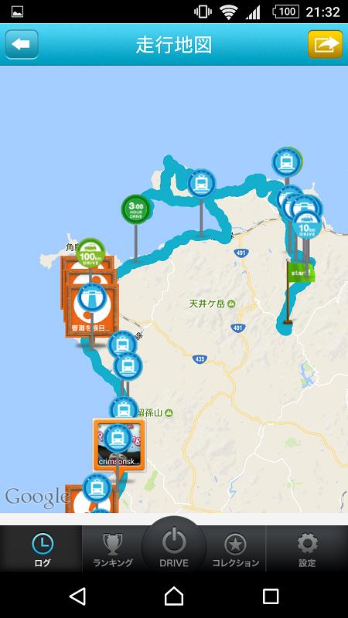The width and height of the screenshot is (348, 618).
Task: Switch to the ログ tab
Action: click(42, 549)
